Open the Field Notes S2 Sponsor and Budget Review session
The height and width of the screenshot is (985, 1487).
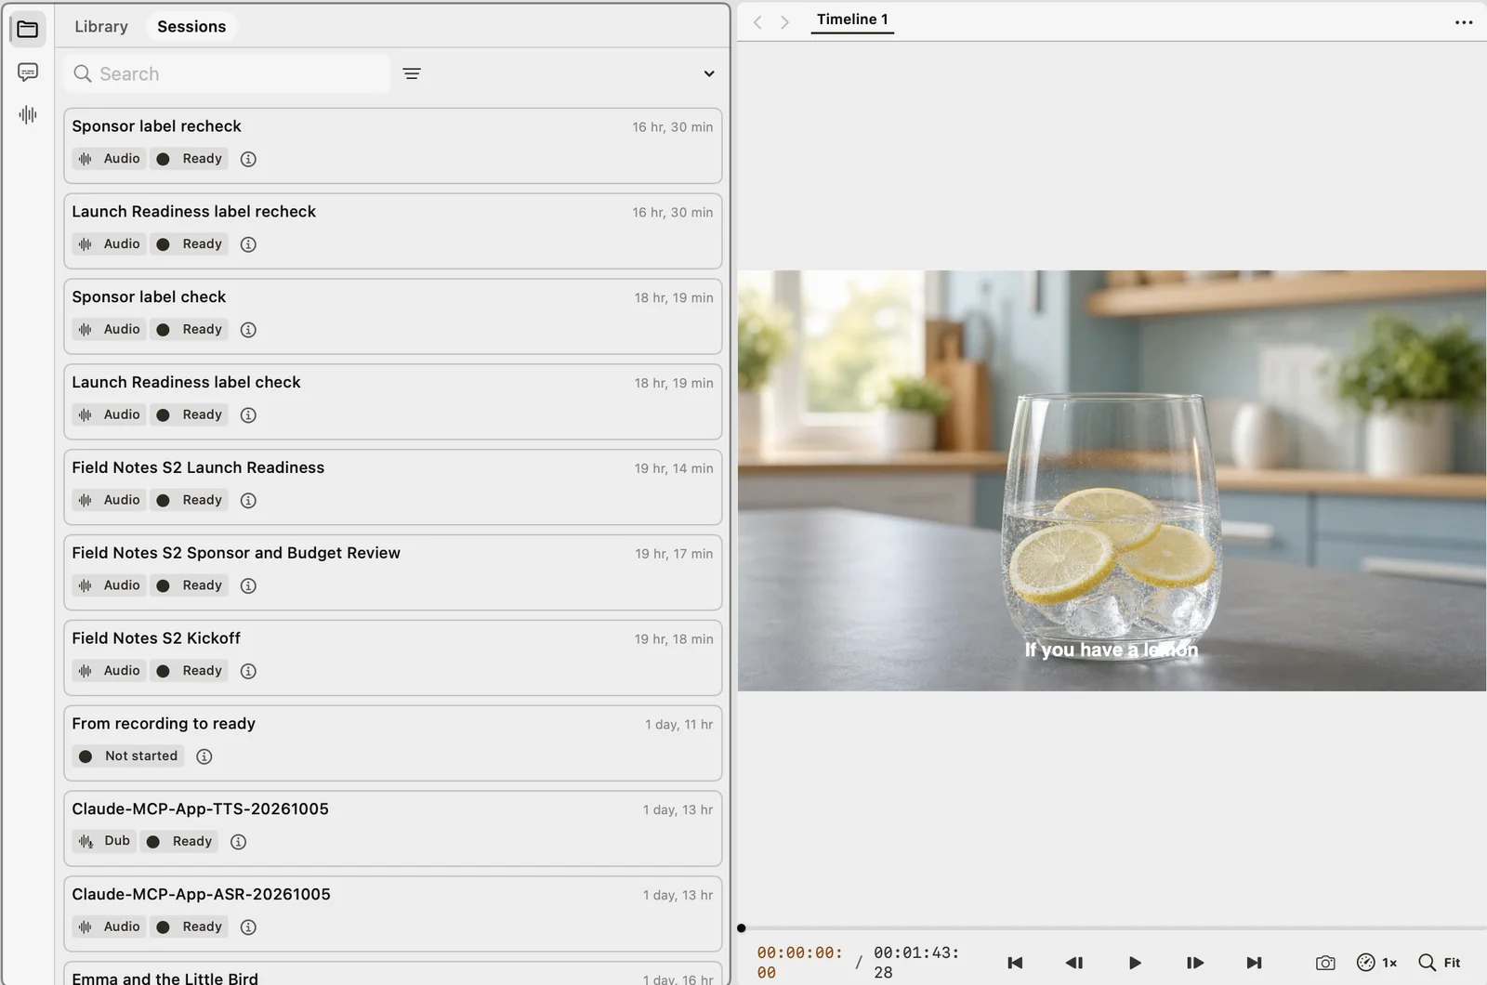click(x=393, y=572)
